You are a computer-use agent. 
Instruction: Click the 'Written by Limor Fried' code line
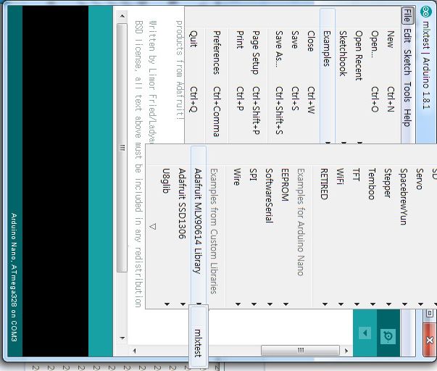click(x=152, y=83)
